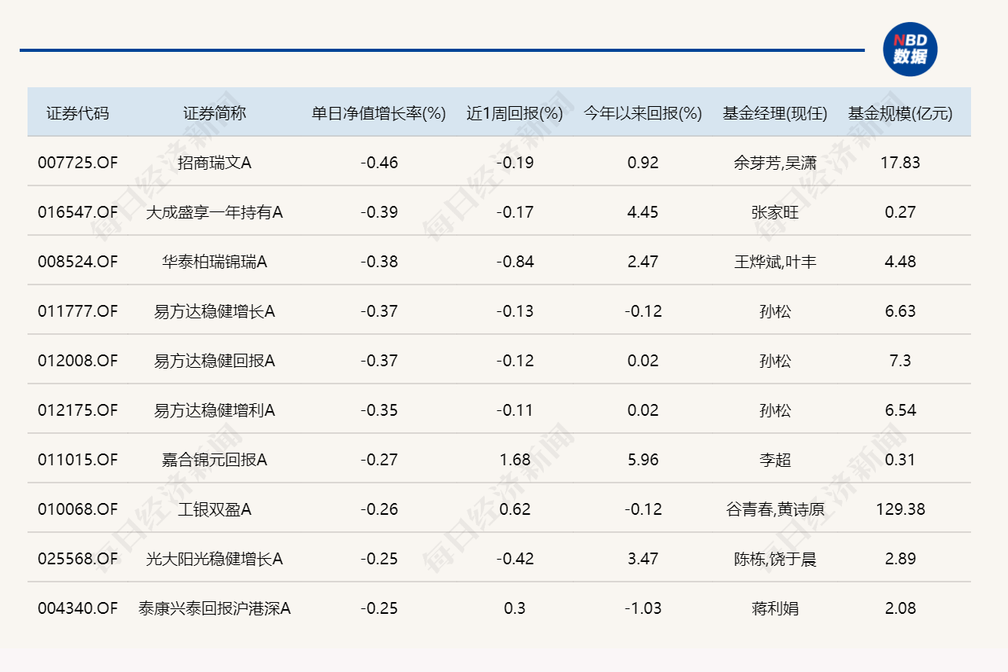Click the 证券代码 column header
1008x672 pixels.
click(x=78, y=112)
